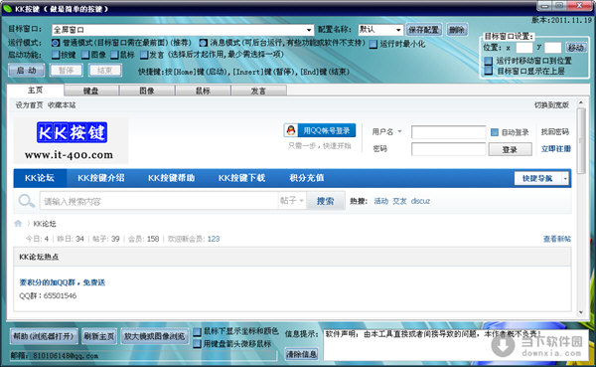Click the 登录 button
This screenshot has height=367, width=596.
(x=510, y=149)
